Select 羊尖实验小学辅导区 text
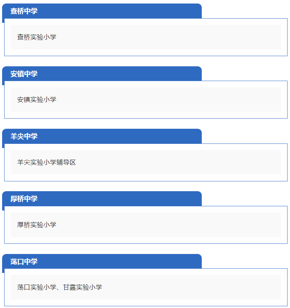290x308 pixels. [46, 162]
